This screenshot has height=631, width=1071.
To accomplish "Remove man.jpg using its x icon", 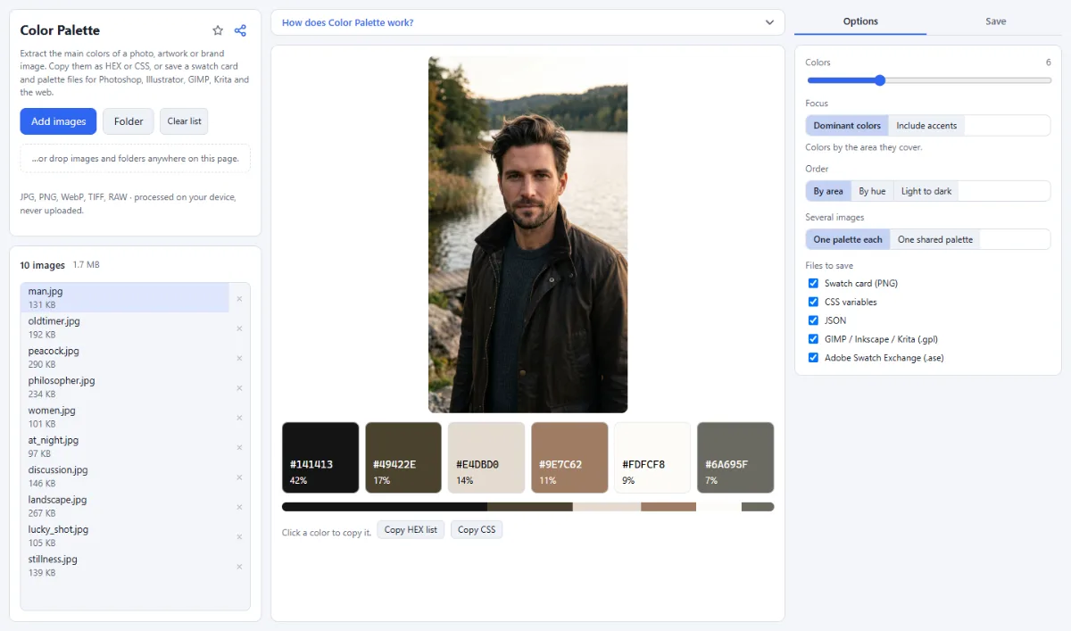I will (239, 299).
